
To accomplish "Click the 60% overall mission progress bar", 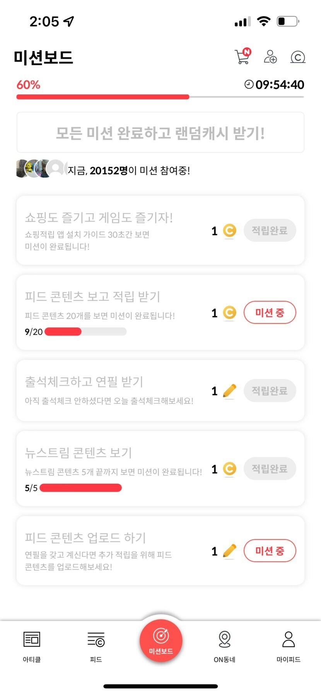I will pos(160,97).
